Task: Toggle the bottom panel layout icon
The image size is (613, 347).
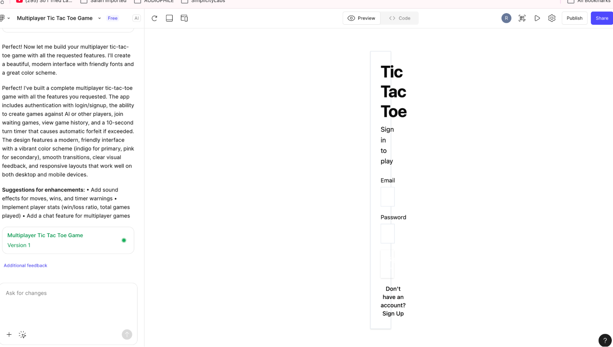Action: coord(169,18)
